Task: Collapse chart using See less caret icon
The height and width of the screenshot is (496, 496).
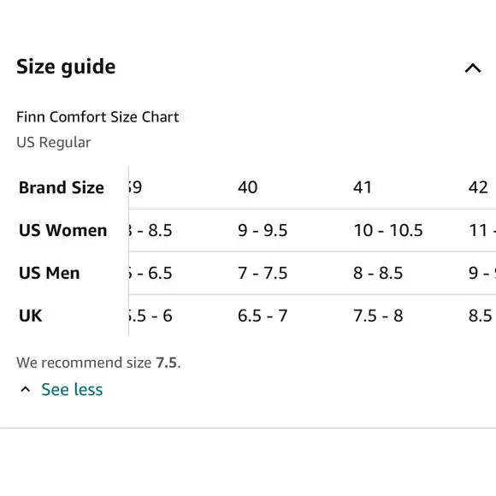Action: pyautogui.click(x=26, y=389)
